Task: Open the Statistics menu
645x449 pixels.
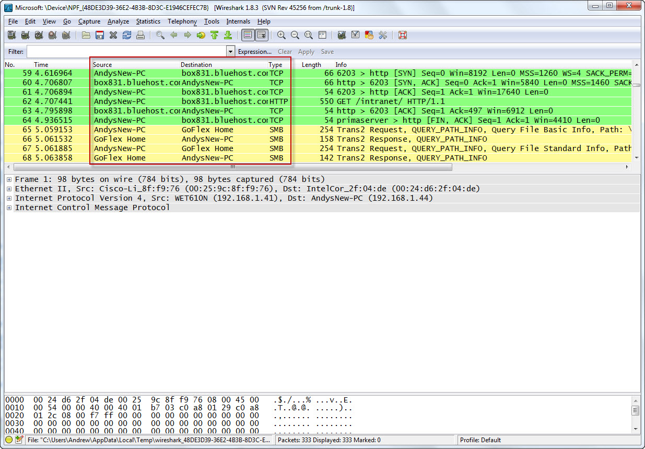Action: point(148,21)
